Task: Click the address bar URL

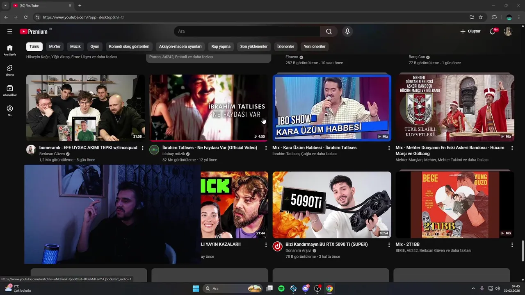Action: tap(83, 18)
